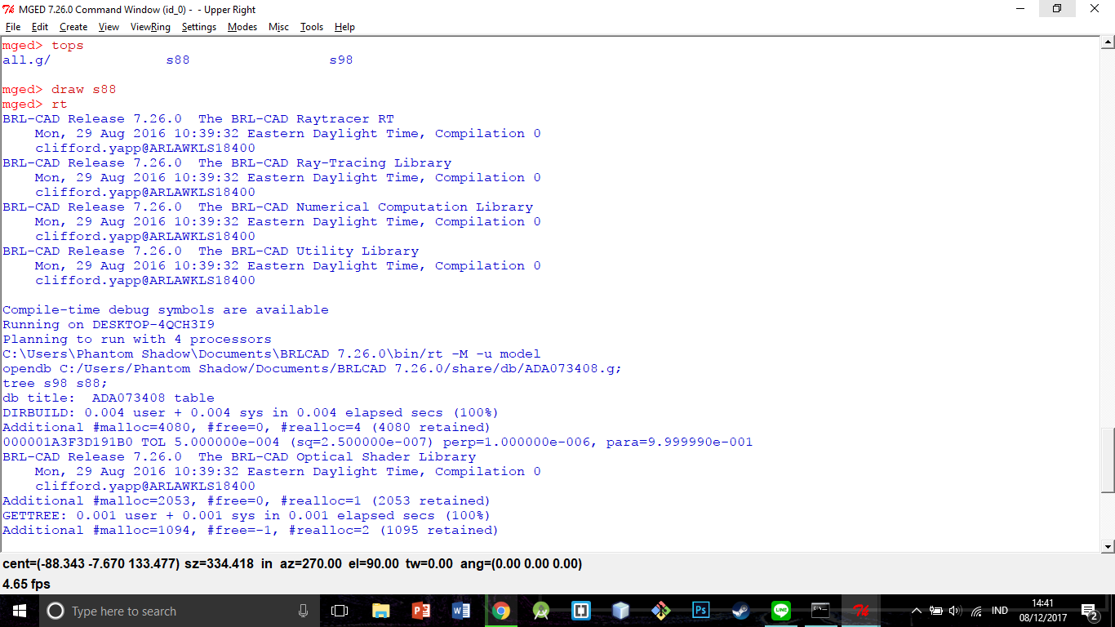
Task: Open the File menu
Action: [13, 27]
